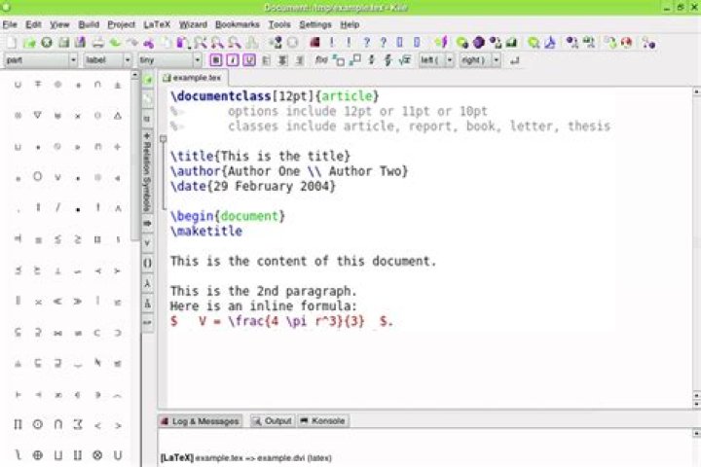Click the green round close-document icon
The width and height of the screenshot is (701, 467).
tap(47, 43)
